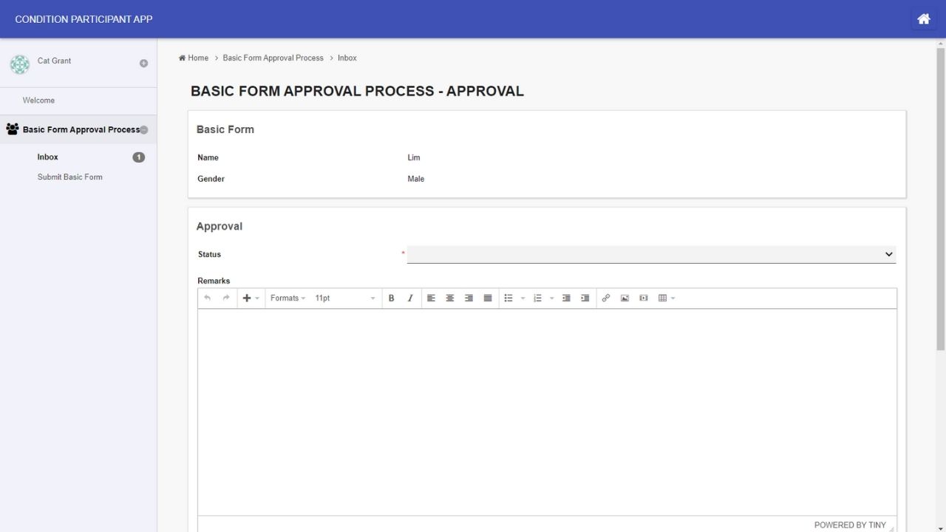The height and width of the screenshot is (532, 946).
Task: Expand Cat Grant user profile menu
Action: tap(143, 64)
